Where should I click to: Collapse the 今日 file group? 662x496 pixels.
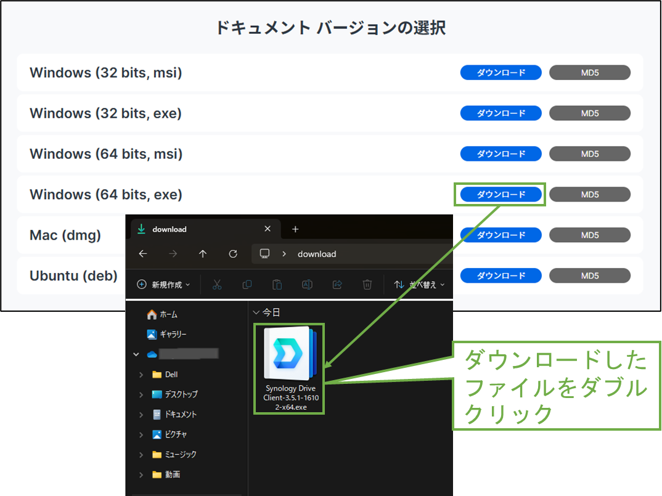point(256,313)
